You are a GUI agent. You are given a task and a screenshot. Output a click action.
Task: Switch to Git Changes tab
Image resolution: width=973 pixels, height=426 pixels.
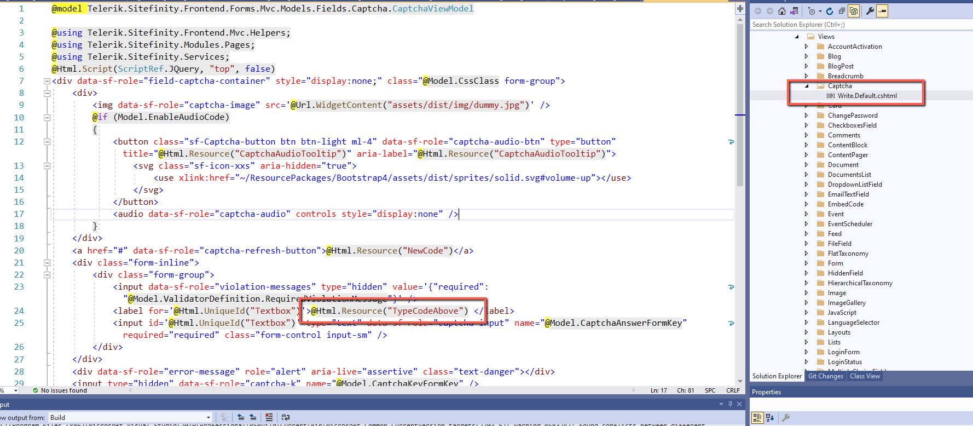826,376
